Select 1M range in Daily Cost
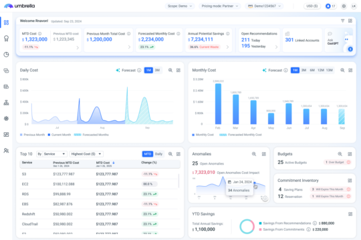 pos(148,70)
